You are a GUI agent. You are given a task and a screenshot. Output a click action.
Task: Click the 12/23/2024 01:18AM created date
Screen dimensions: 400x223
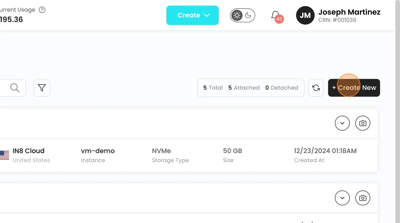[x=325, y=151]
